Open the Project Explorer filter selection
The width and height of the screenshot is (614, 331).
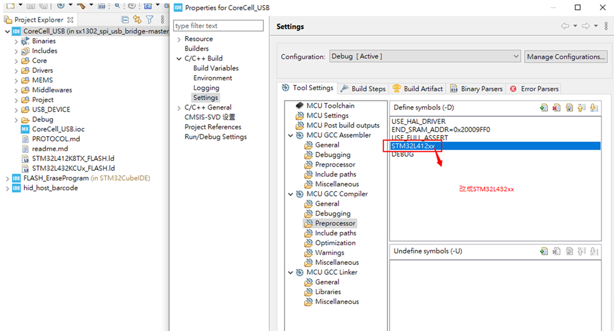148,19
